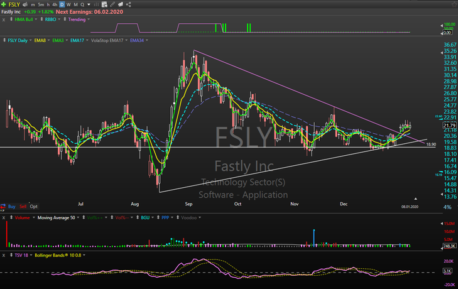458x289 pixels.
Task: Switch to the 5m timeframe
Action: click(x=41, y=4)
